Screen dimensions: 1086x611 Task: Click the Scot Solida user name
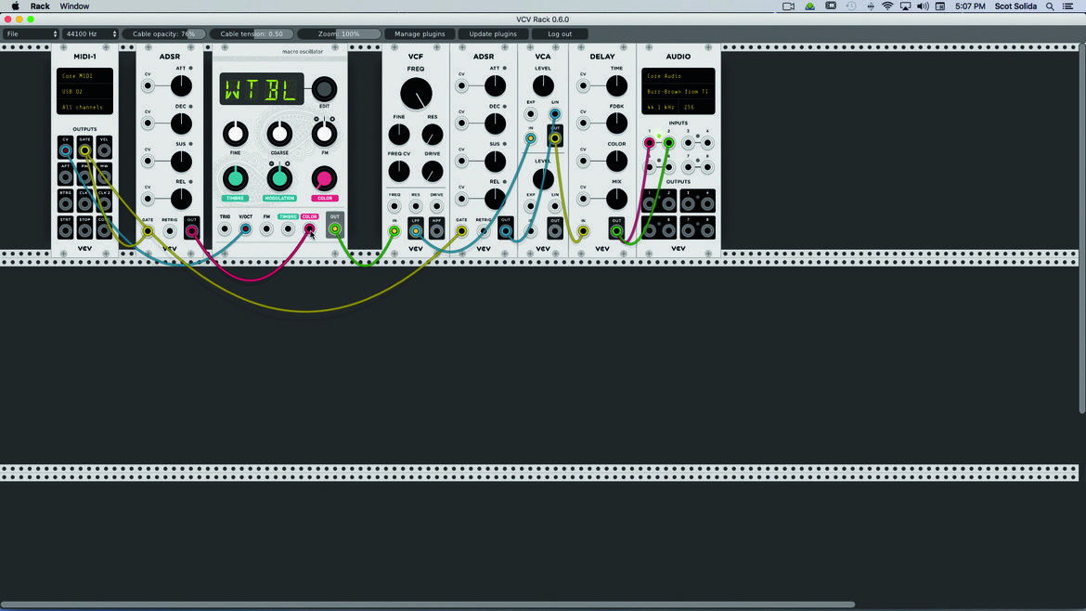[x=1015, y=6]
